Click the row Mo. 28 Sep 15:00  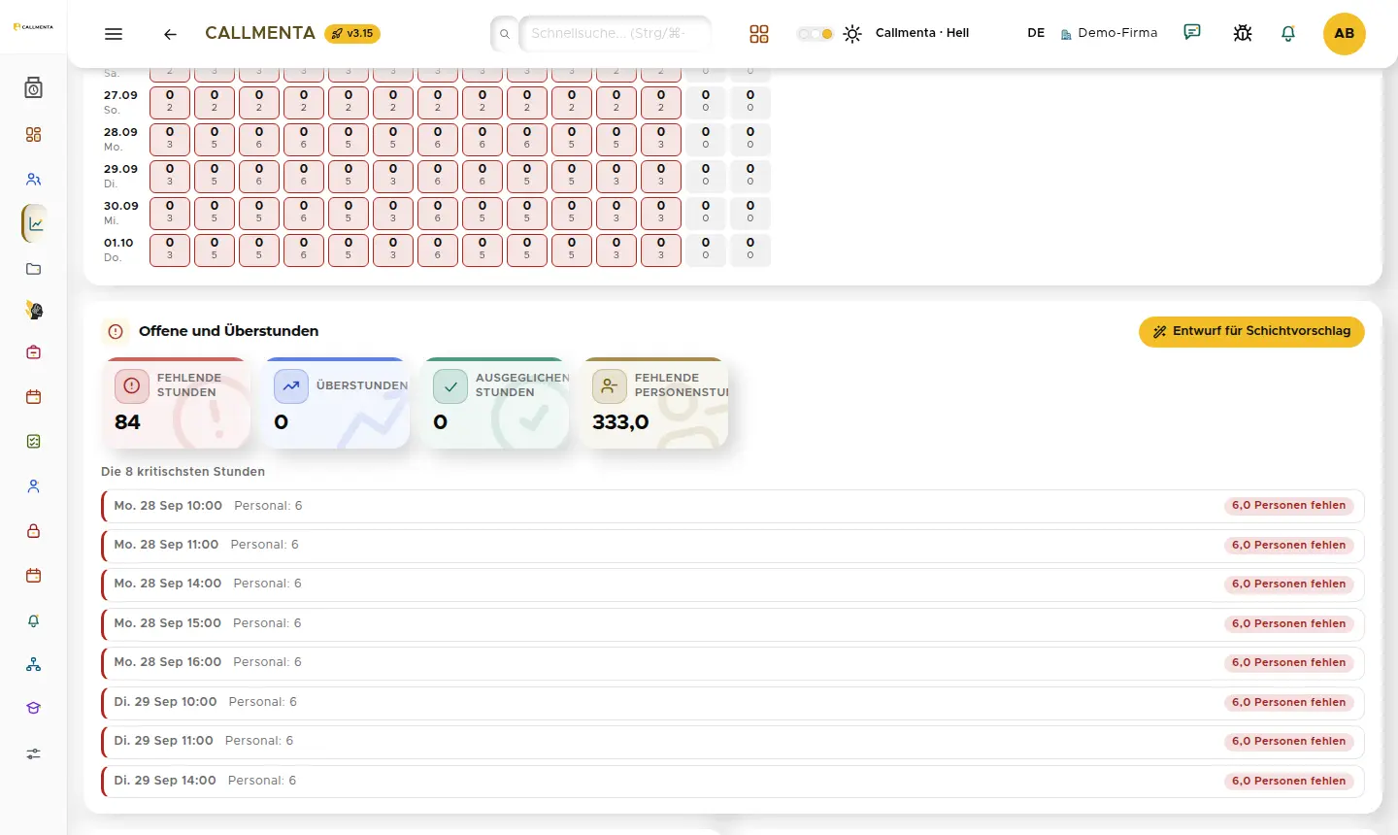pyautogui.click(x=733, y=623)
